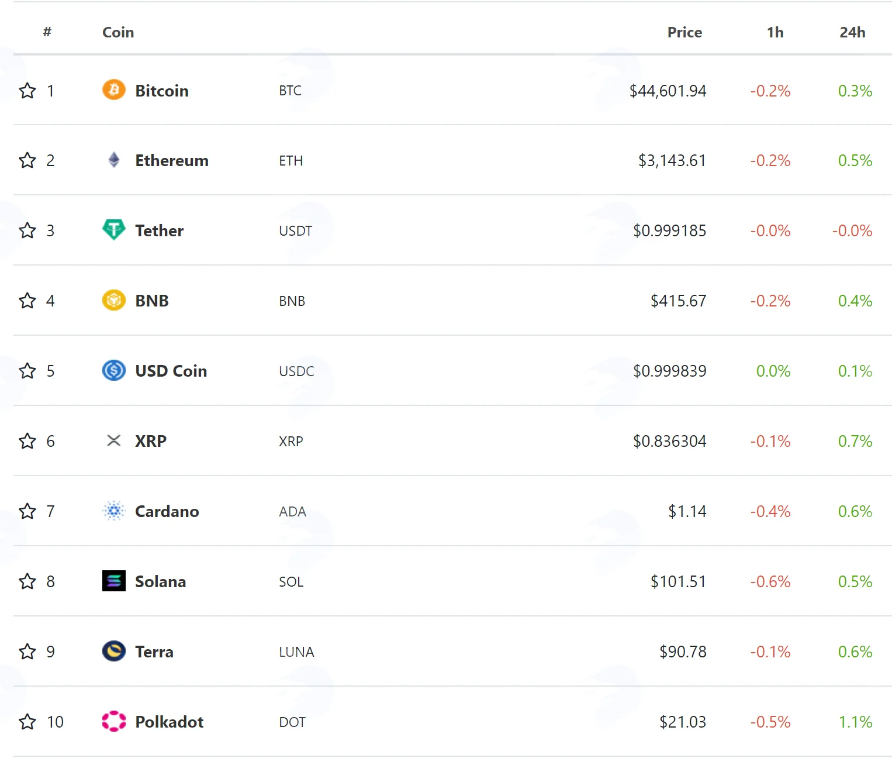Click the Polkadot pink logo icon
Screen dimensions: 892x758
click(114, 721)
